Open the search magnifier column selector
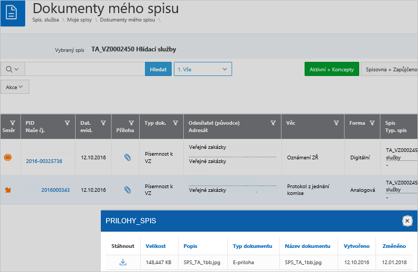418x272 pixels. click(13, 69)
